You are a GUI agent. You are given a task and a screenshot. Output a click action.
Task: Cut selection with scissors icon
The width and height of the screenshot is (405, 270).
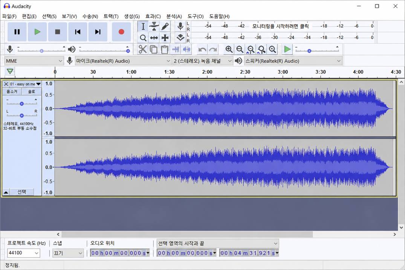142,49
